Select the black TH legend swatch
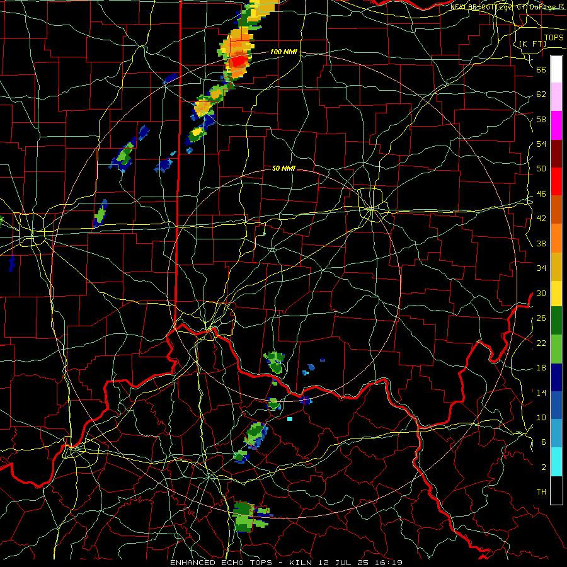This screenshot has height=567, width=567. 556,490
